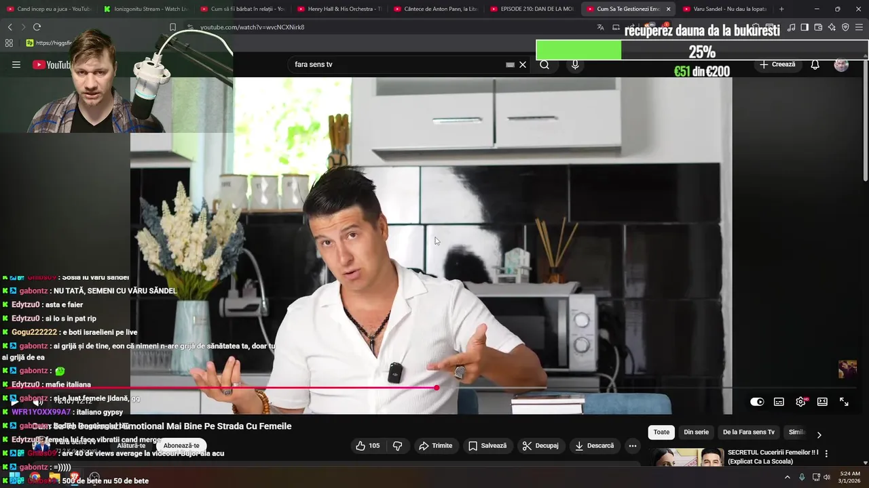Open options for SECRETUL Cuceririi Femeilor video
The width and height of the screenshot is (869, 488).
(x=826, y=453)
